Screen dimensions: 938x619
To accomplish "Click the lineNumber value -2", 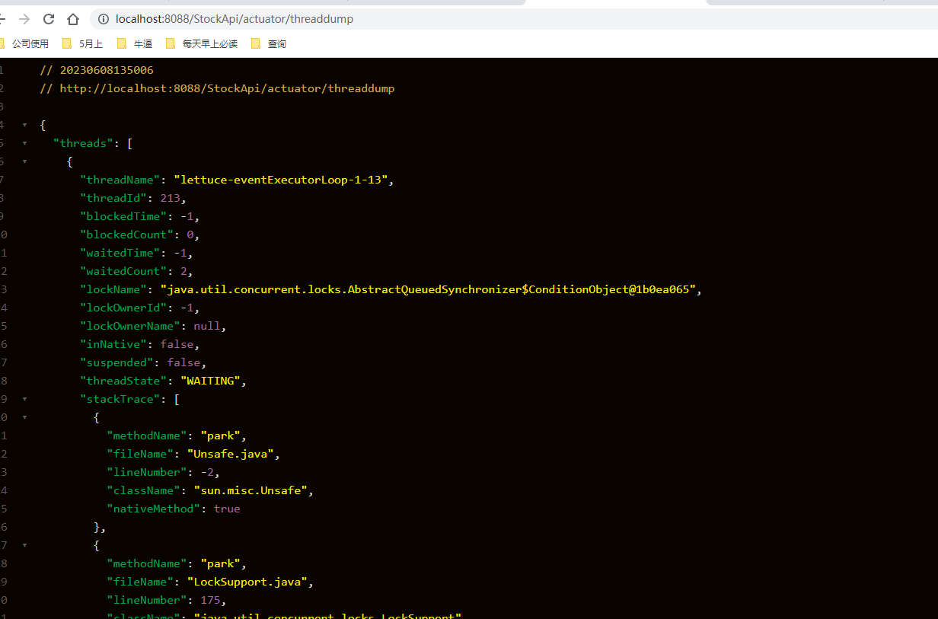I will point(206,472).
